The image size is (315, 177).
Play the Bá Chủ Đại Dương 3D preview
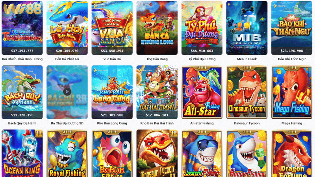(x=67, y=92)
